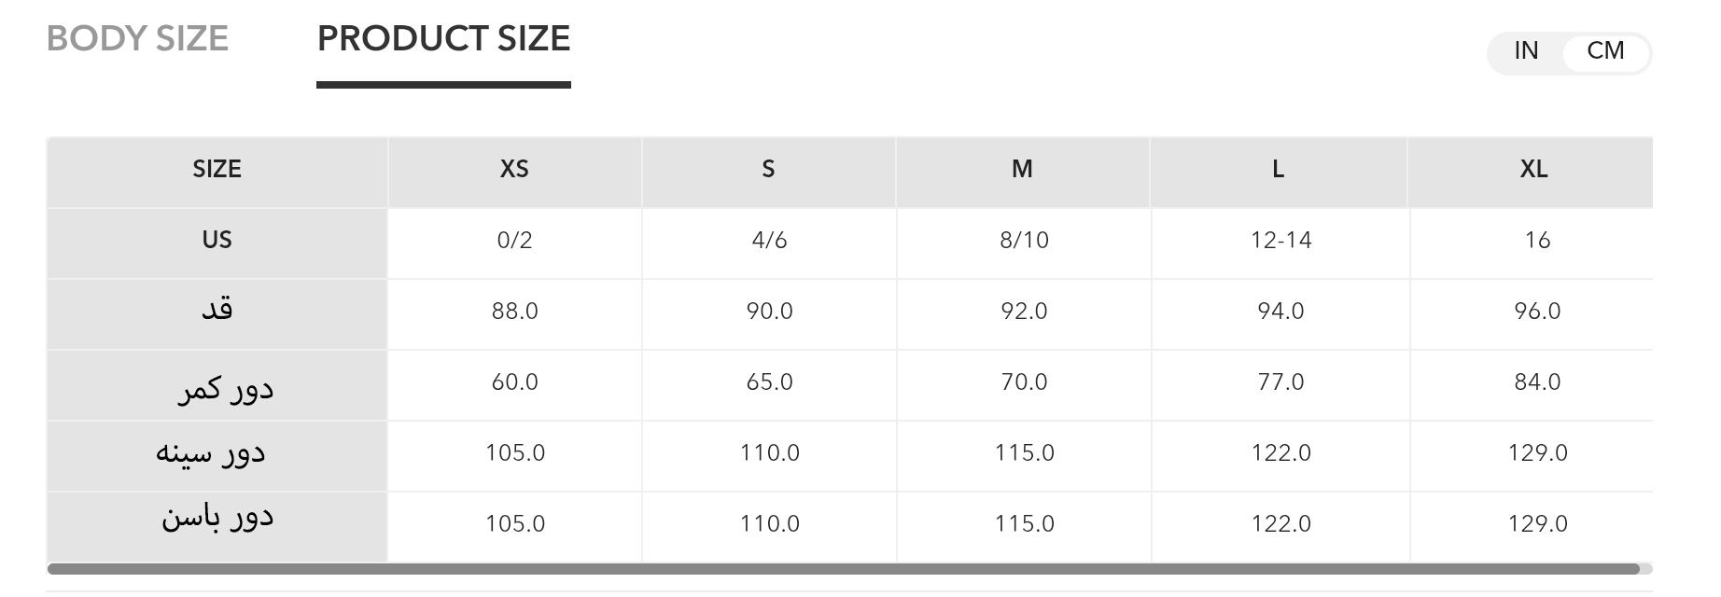Select the L column header
The height and width of the screenshot is (597, 1721).
1278,170
